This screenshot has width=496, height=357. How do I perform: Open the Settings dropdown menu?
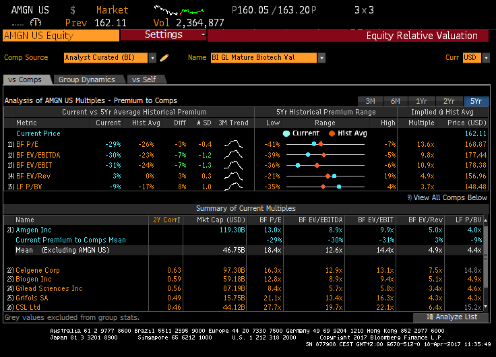click(x=164, y=34)
